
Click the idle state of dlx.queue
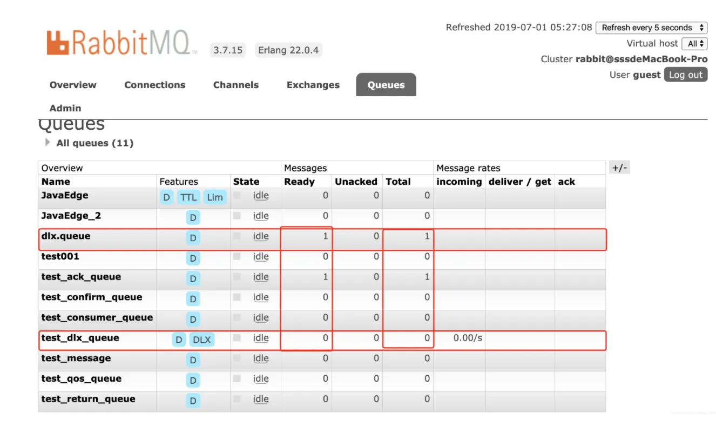pyautogui.click(x=261, y=236)
